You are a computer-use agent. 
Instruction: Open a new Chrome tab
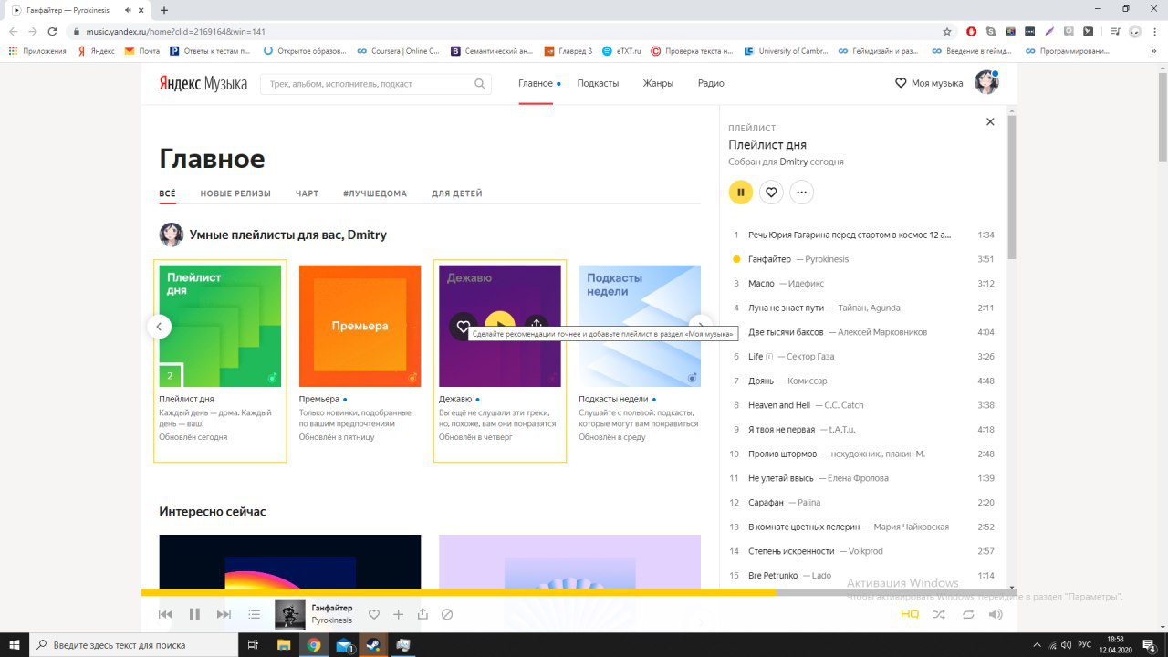point(164,10)
